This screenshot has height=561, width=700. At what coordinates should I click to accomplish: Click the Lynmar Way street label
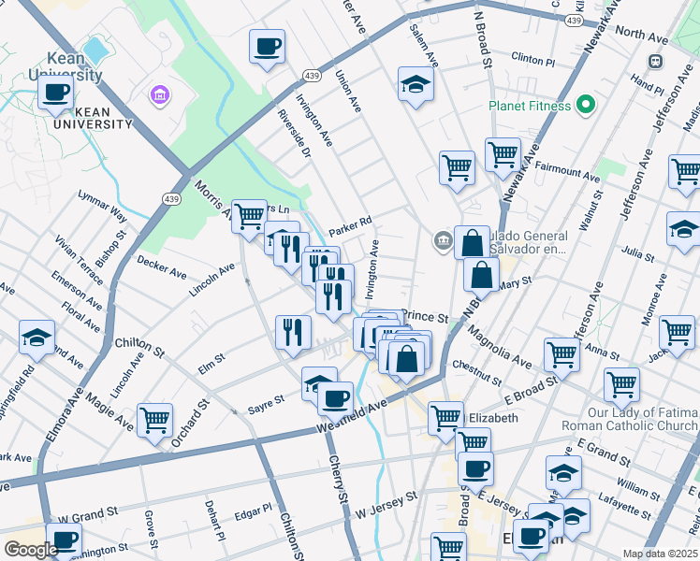click(102, 206)
